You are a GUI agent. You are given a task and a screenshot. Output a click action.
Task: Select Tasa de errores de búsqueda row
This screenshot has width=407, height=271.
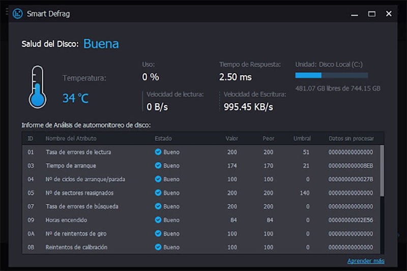click(201, 206)
